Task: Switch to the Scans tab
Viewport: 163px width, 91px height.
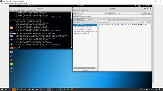Action: 131,20
